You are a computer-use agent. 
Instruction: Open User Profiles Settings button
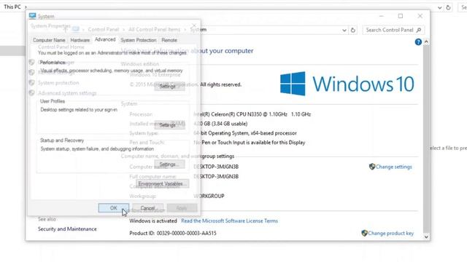click(169, 125)
